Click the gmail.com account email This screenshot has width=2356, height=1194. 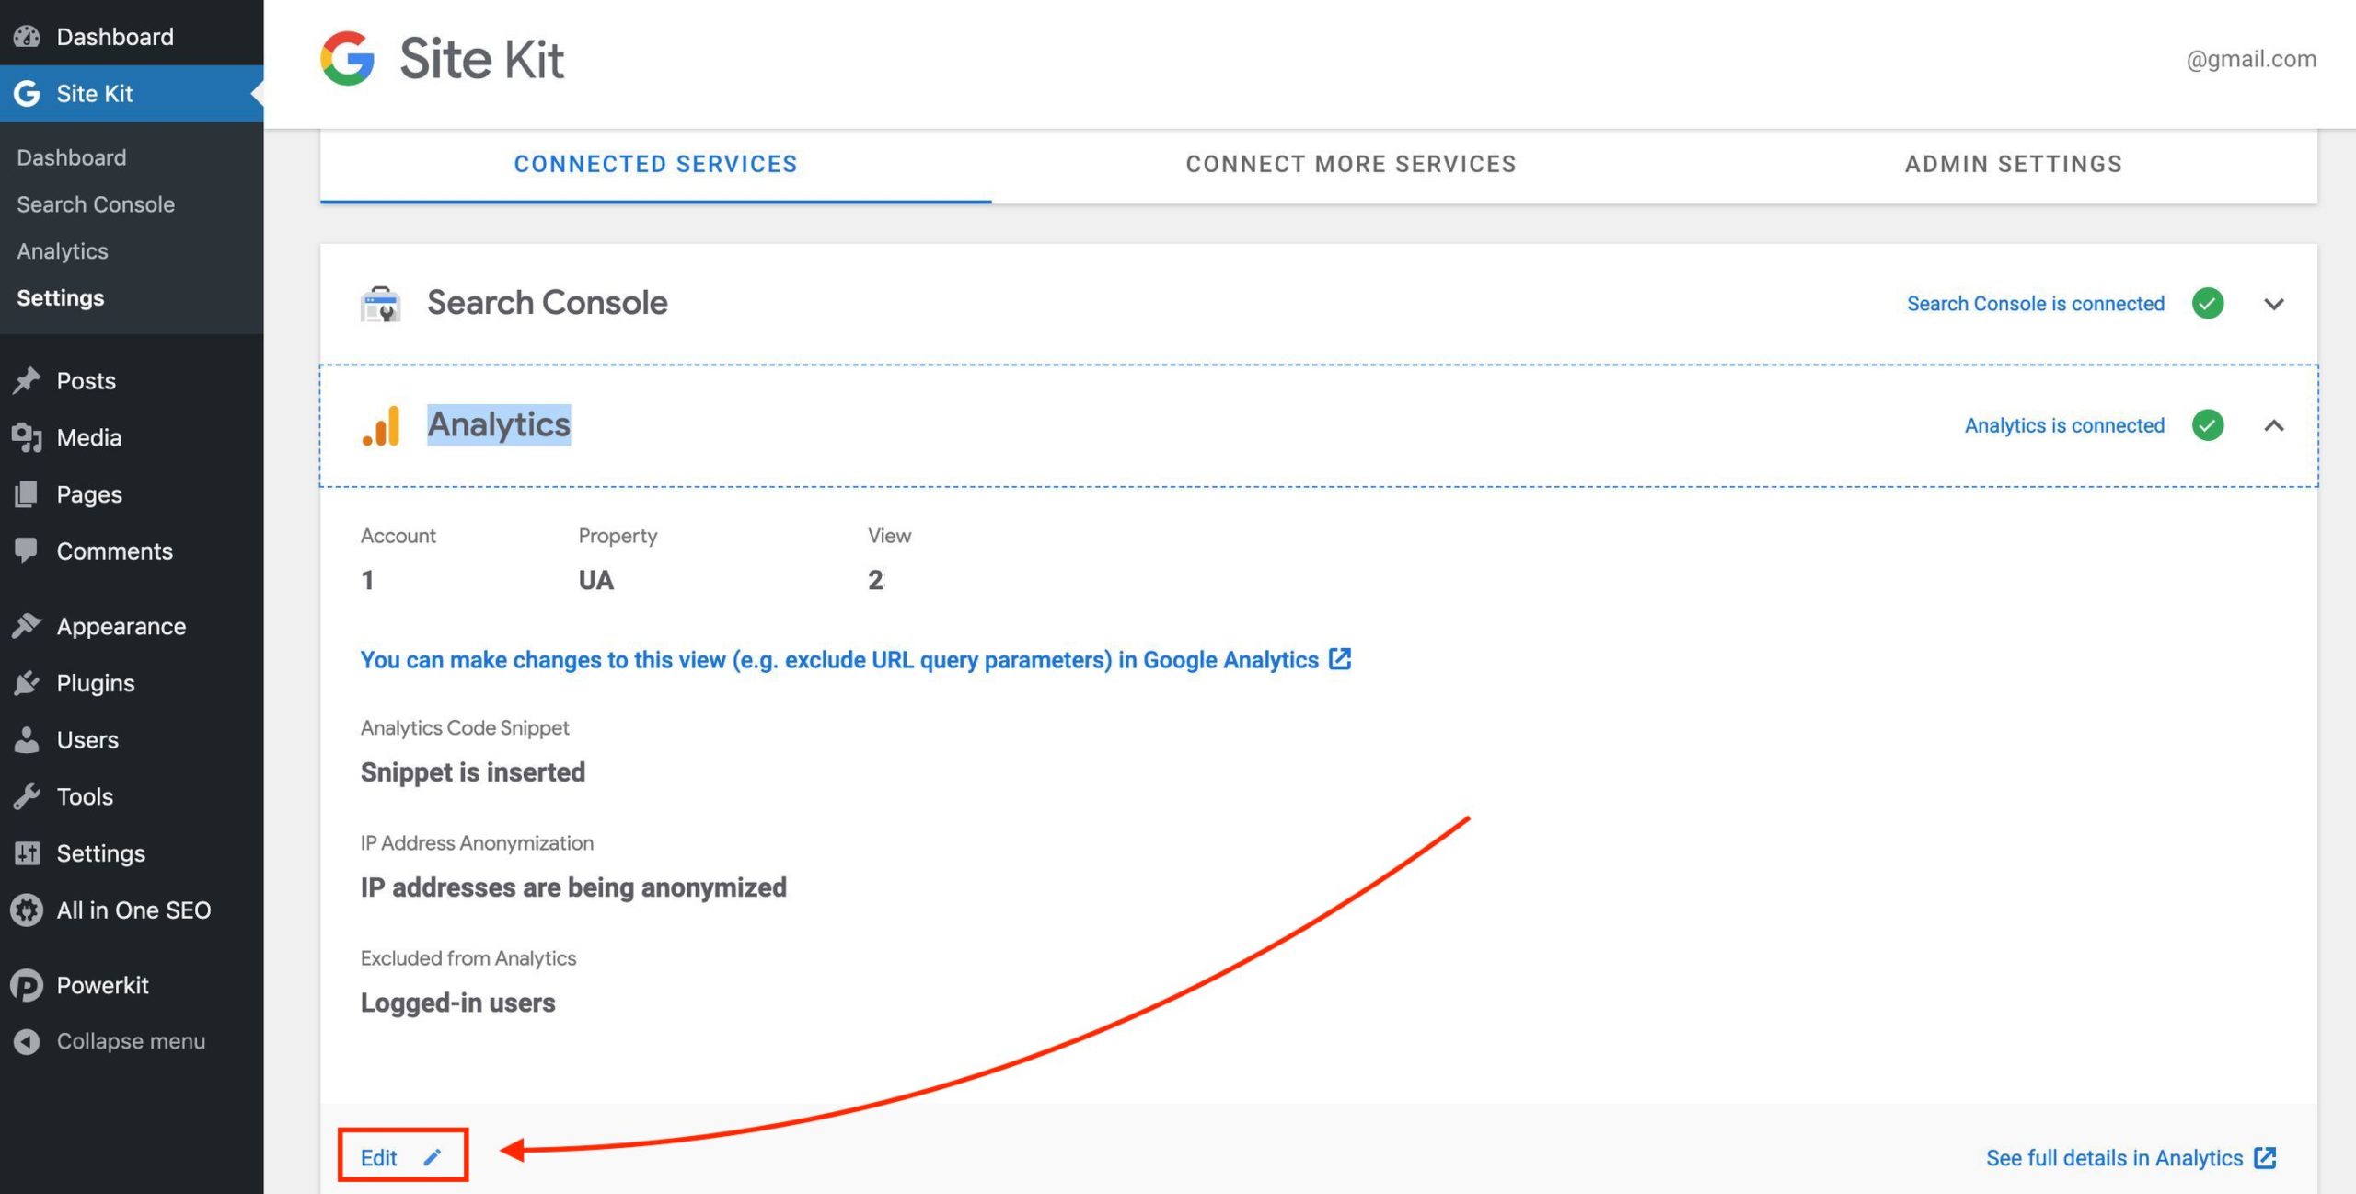[x=2251, y=59]
